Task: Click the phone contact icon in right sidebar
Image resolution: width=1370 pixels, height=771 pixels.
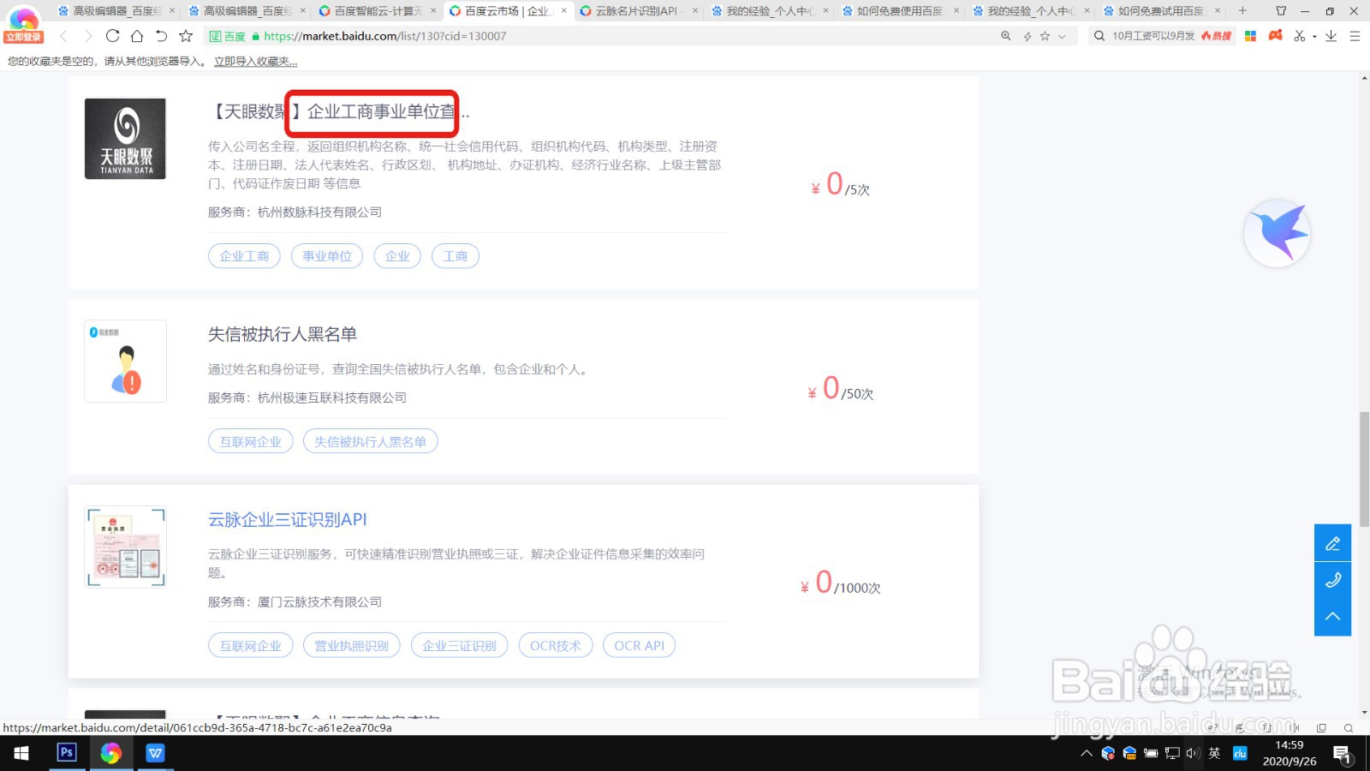Action: [x=1332, y=580]
